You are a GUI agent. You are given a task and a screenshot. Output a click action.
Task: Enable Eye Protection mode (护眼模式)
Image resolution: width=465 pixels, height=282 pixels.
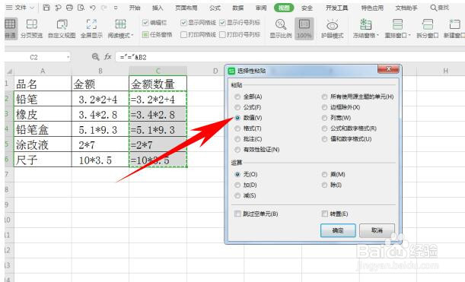pyautogui.click(x=332, y=28)
